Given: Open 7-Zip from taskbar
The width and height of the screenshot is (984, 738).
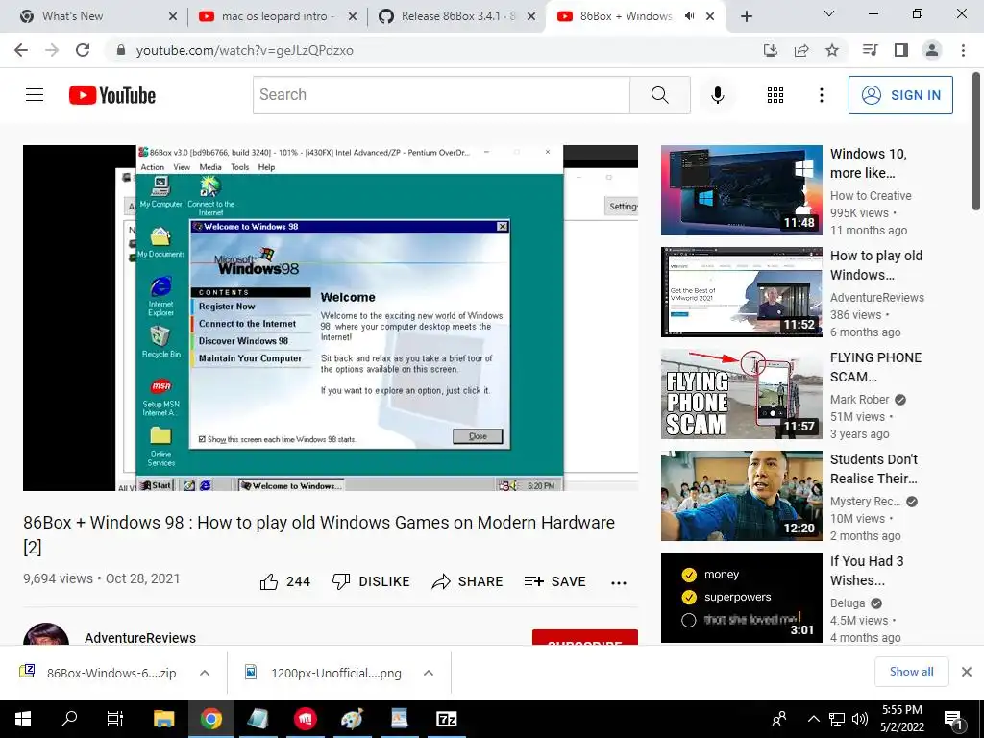Looking at the screenshot, I should pos(446,719).
